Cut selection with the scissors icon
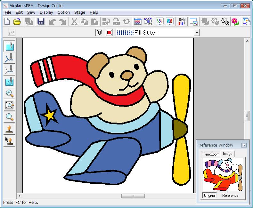Viewport: 253px width, 208px height. click(74, 21)
